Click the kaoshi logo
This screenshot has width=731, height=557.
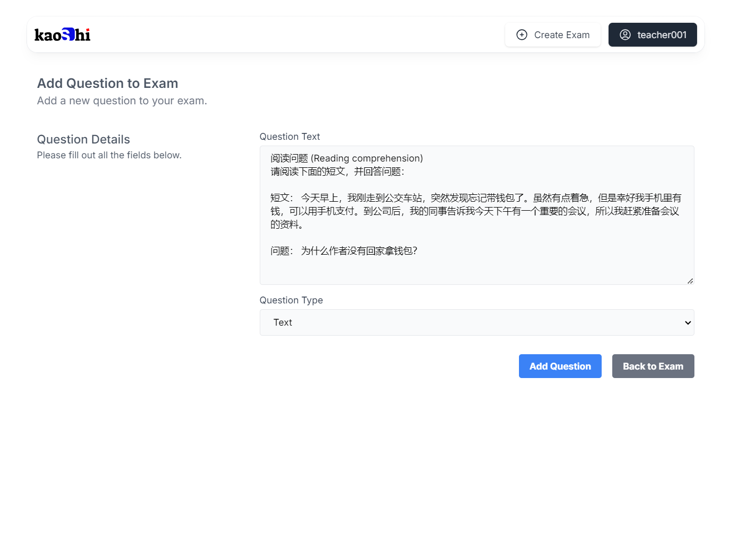coord(63,35)
